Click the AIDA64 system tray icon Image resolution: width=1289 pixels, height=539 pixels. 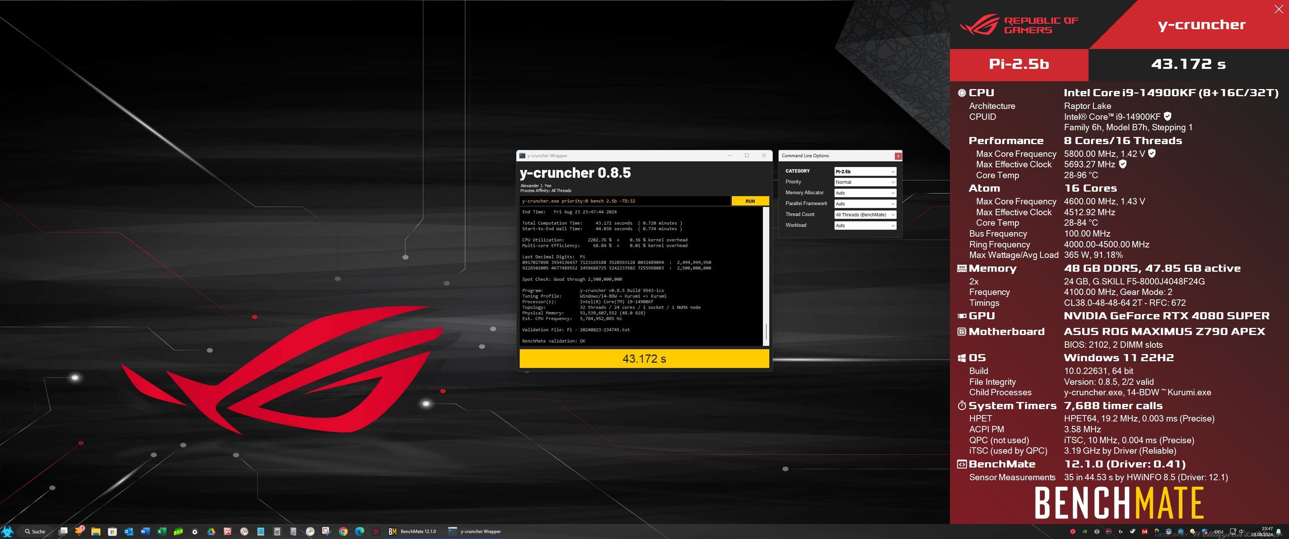click(1145, 532)
